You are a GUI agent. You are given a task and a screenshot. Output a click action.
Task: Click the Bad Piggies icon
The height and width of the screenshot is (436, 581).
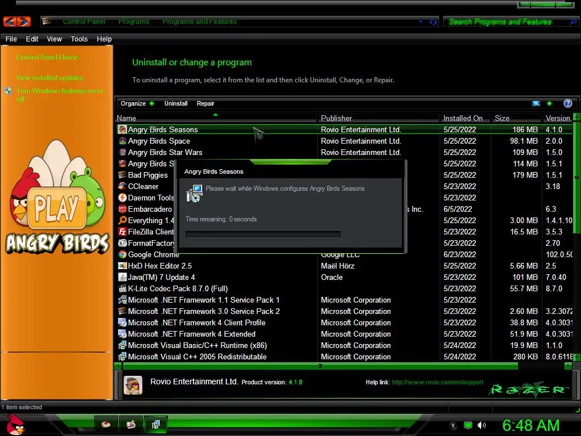point(123,175)
